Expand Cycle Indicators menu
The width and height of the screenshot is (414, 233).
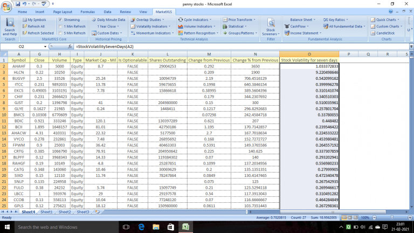pyautogui.click(x=195, y=19)
